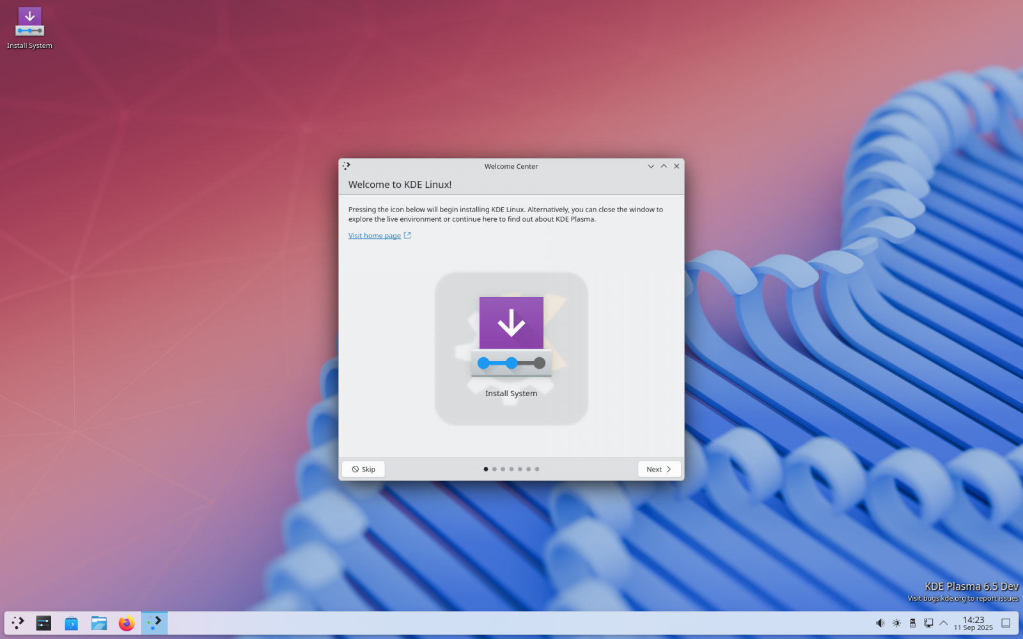This screenshot has height=639, width=1023.
Task: Open the brightness and color tray icon
Action: pyautogui.click(x=897, y=623)
